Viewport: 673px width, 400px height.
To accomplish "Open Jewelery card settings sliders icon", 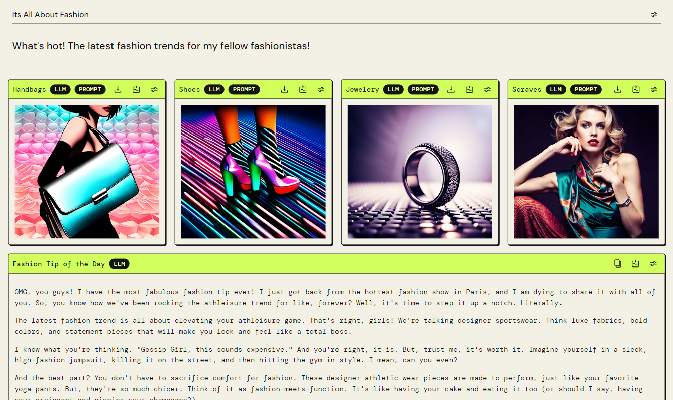I will pyautogui.click(x=487, y=89).
